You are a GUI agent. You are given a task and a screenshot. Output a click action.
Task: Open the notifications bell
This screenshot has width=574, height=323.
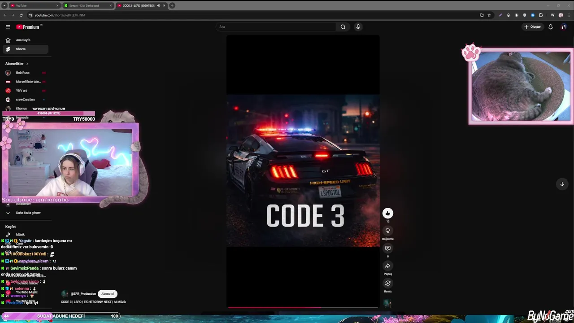(551, 27)
